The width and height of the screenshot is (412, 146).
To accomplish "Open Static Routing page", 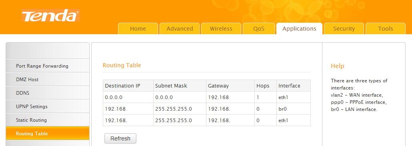I will tap(48, 120).
